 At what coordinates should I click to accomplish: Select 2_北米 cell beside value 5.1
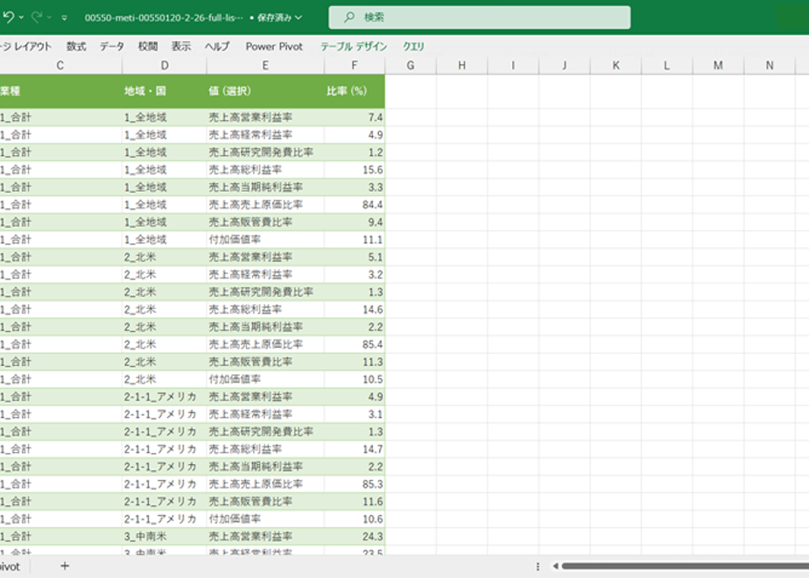(165, 257)
